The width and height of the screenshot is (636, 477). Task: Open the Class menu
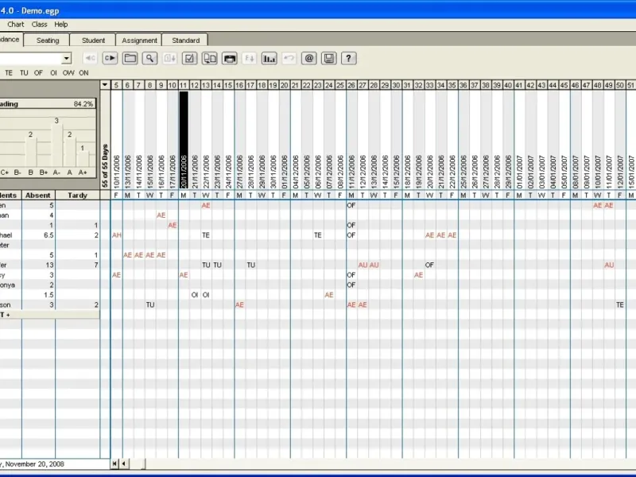(x=39, y=25)
